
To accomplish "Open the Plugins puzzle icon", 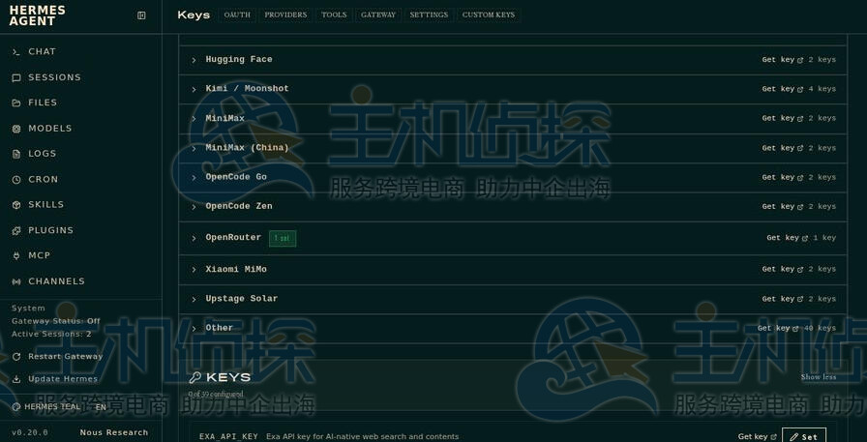I will coord(16,231).
